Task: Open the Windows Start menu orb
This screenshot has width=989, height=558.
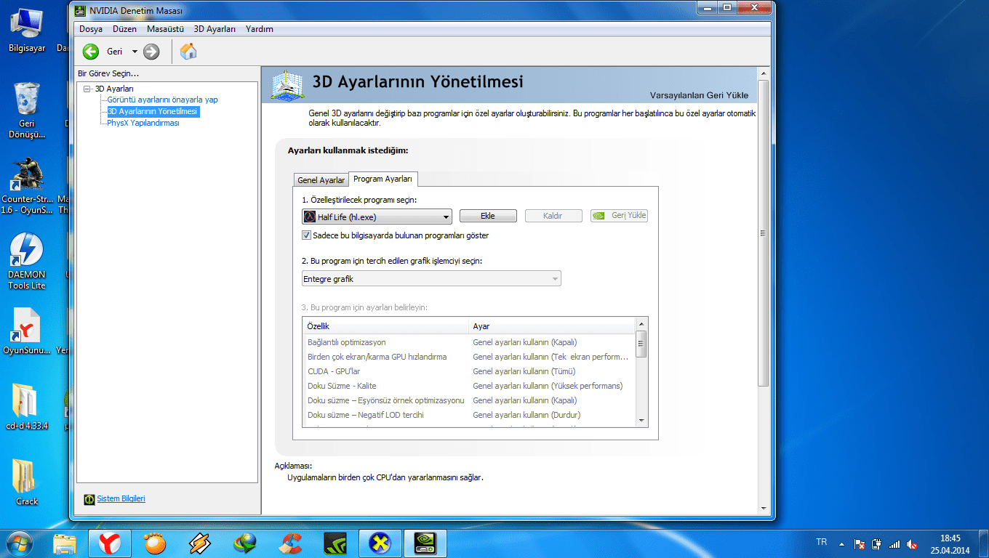Action: [x=20, y=543]
